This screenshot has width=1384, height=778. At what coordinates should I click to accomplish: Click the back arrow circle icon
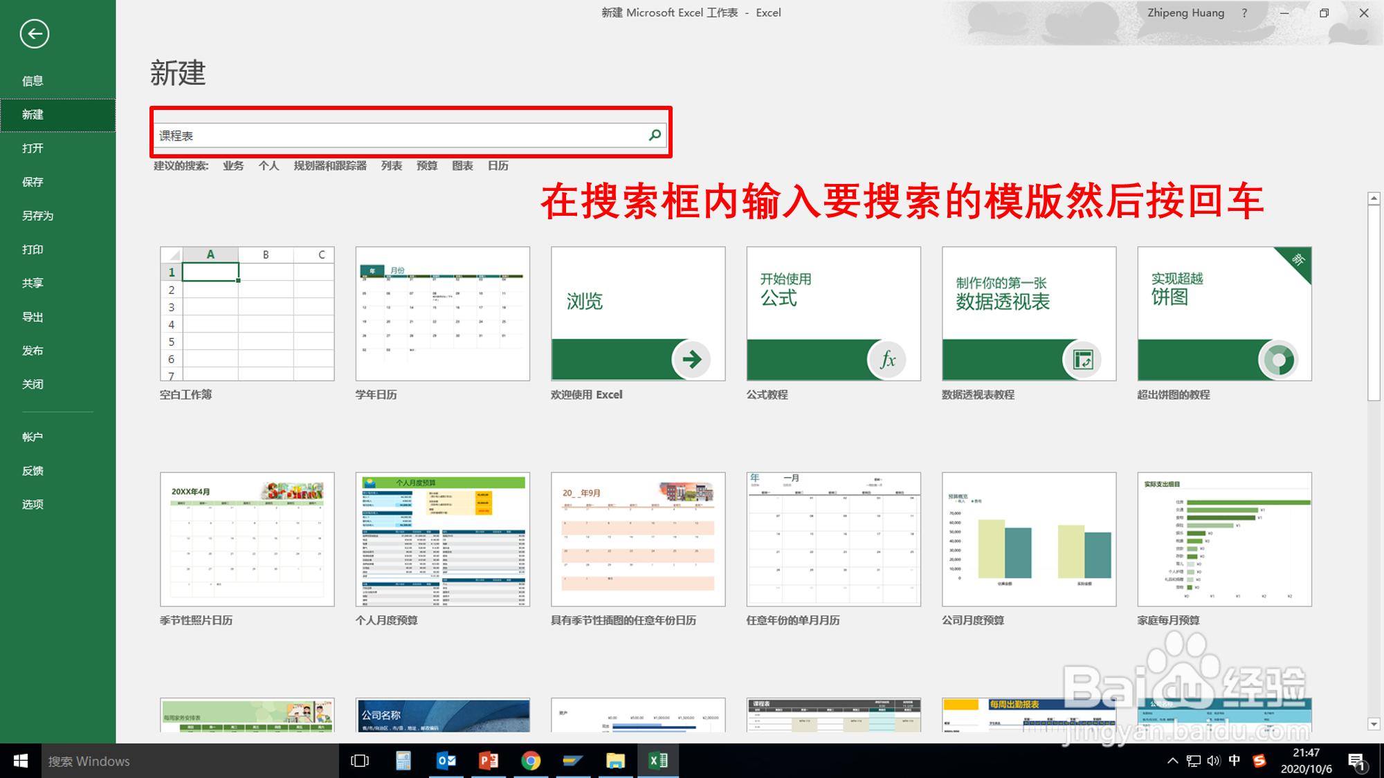34,33
